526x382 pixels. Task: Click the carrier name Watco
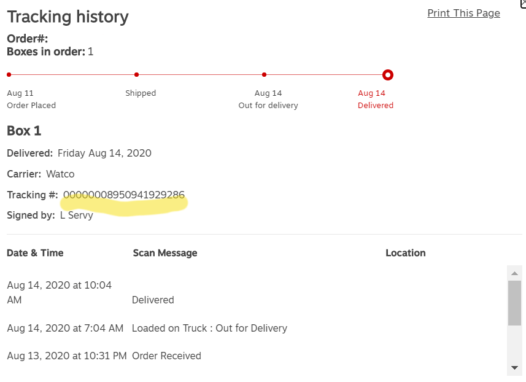click(x=60, y=174)
